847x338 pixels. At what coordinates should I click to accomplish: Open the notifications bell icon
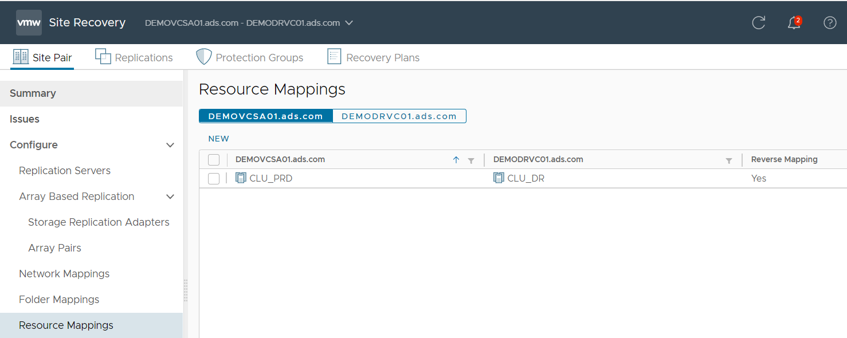pyautogui.click(x=794, y=23)
